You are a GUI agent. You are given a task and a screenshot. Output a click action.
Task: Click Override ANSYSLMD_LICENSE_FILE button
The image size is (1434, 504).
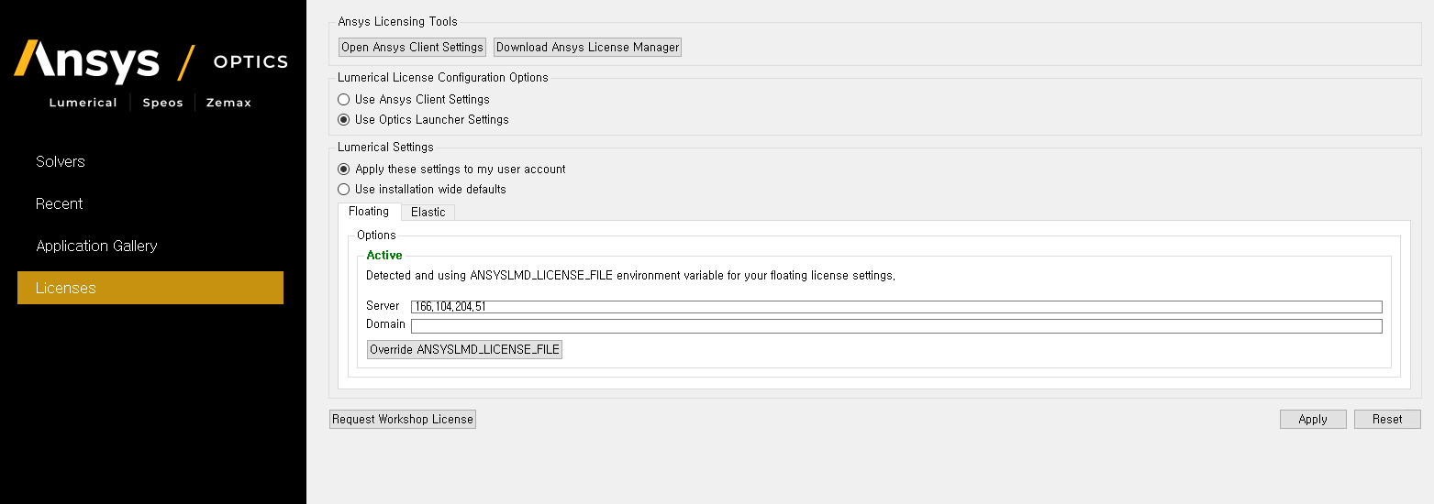464,349
